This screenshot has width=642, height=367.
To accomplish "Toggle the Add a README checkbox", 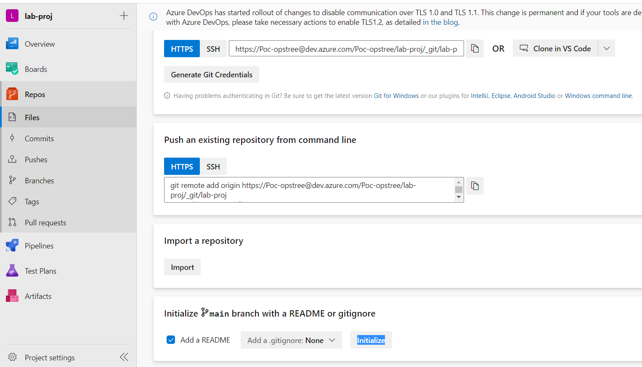I will click(171, 340).
